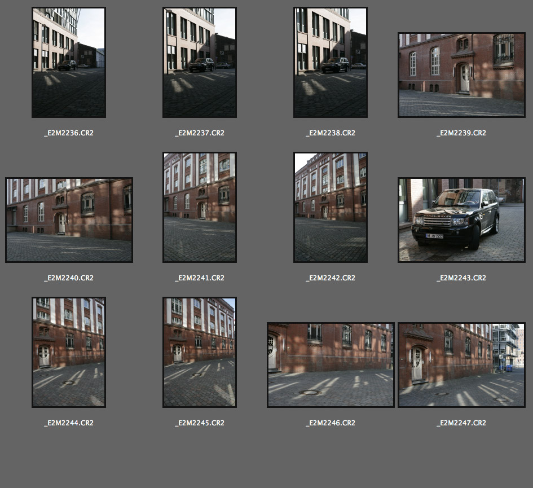Viewport: 533px width, 488px height.
Task: Select the _E2M2244.CR2 filename text
Action: (x=69, y=423)
